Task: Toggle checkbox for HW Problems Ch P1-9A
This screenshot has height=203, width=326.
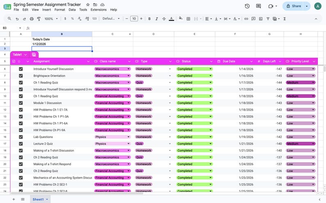Action: point(21,130)
